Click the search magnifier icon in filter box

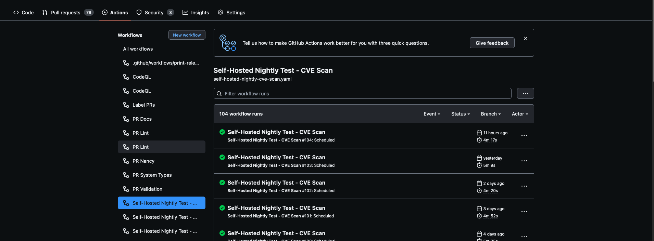pos(219,94)
